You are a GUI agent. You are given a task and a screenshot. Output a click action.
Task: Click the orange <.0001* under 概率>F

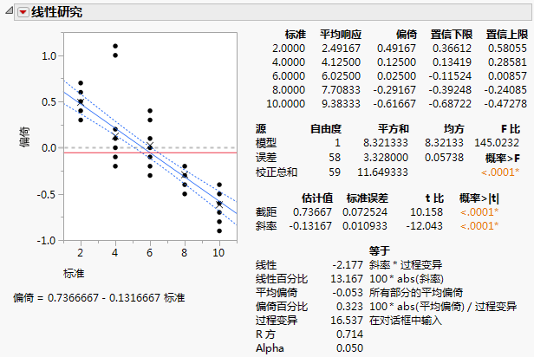tap(500, 172)
